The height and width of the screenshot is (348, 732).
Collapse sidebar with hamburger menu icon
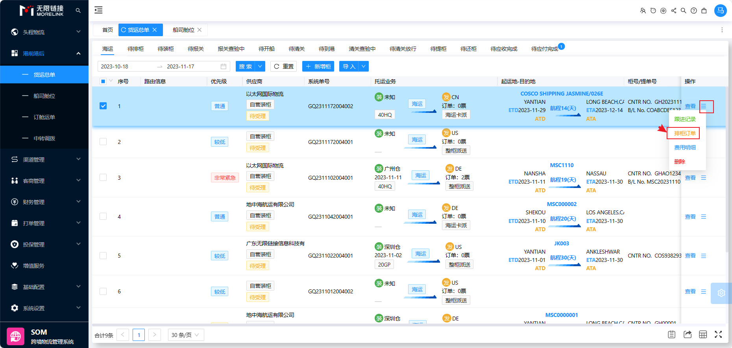(98, 10)
